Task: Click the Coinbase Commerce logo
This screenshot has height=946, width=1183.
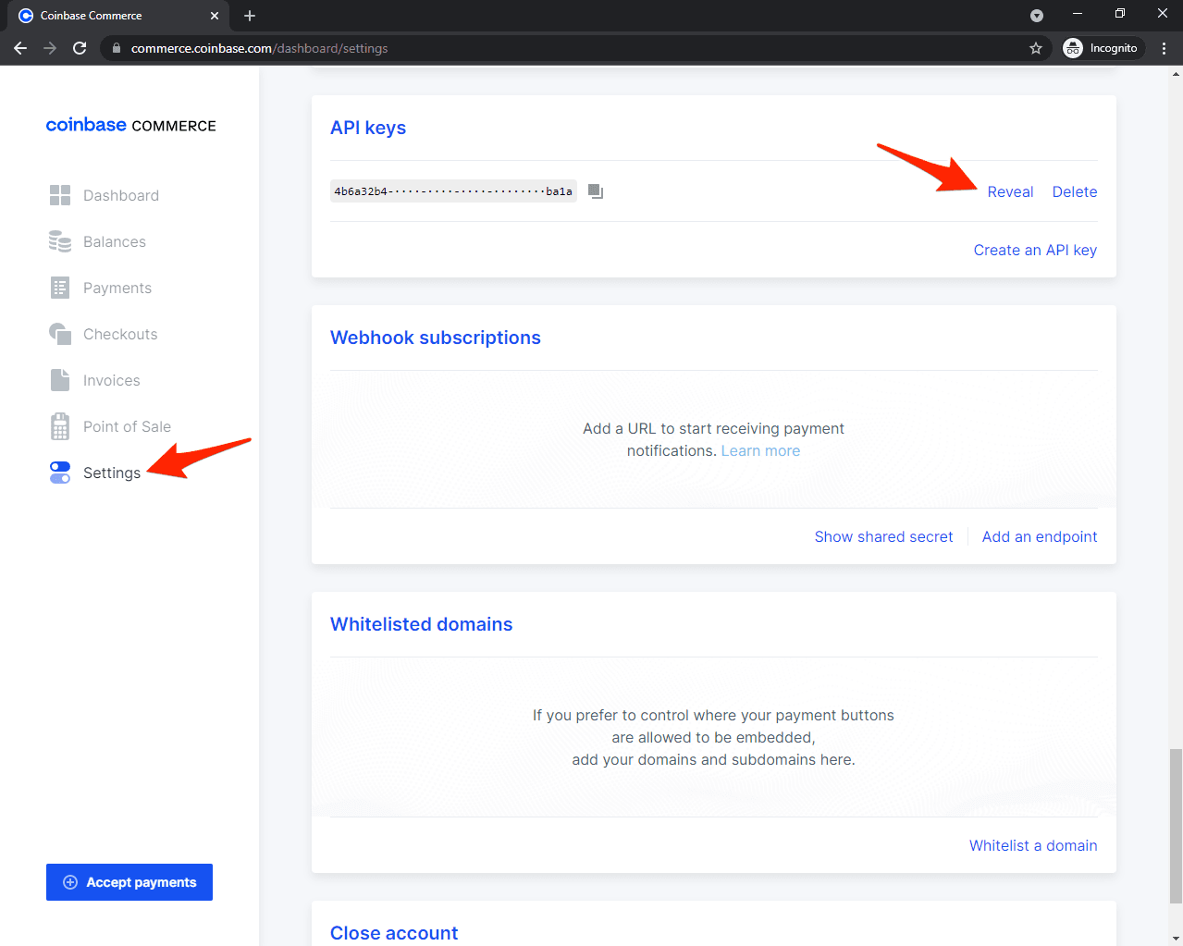Action: click(131, 125)
